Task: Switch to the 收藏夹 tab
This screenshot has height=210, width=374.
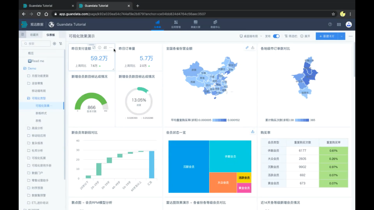Action: point(34,35)
